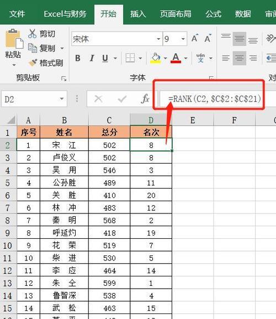Click the Name Box showing D2
276x319 pixels.
(34, 99)
